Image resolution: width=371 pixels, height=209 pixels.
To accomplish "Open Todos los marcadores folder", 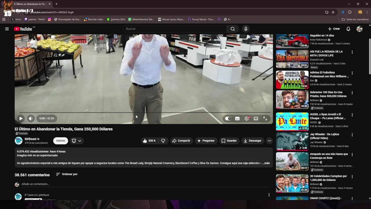I will tap(355, 19).
